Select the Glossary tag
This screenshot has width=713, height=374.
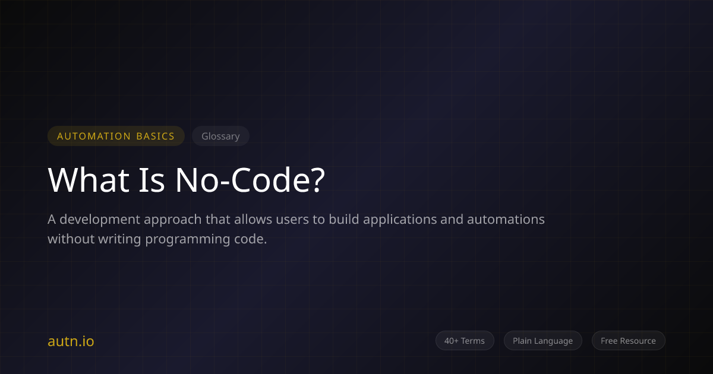(220, 136)
